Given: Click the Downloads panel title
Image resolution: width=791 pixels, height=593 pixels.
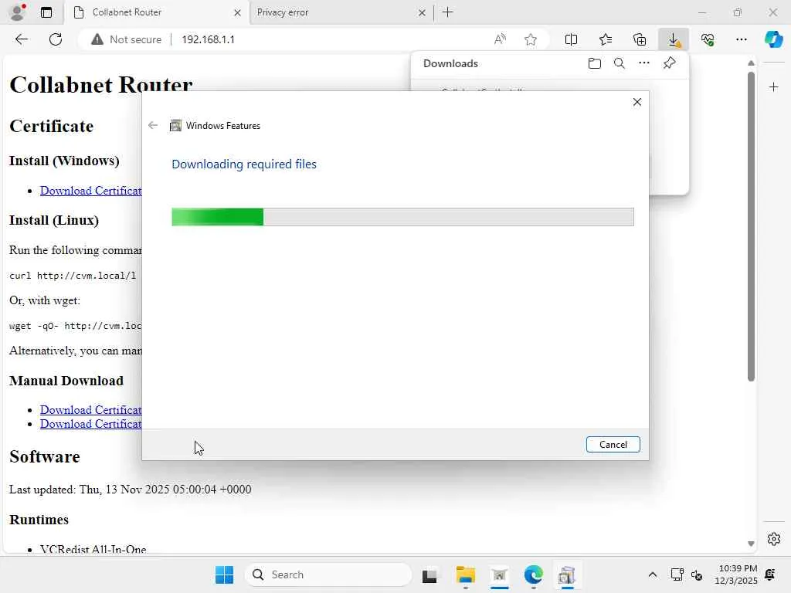Looking at the screenshot, I should (x=450, y=63).
